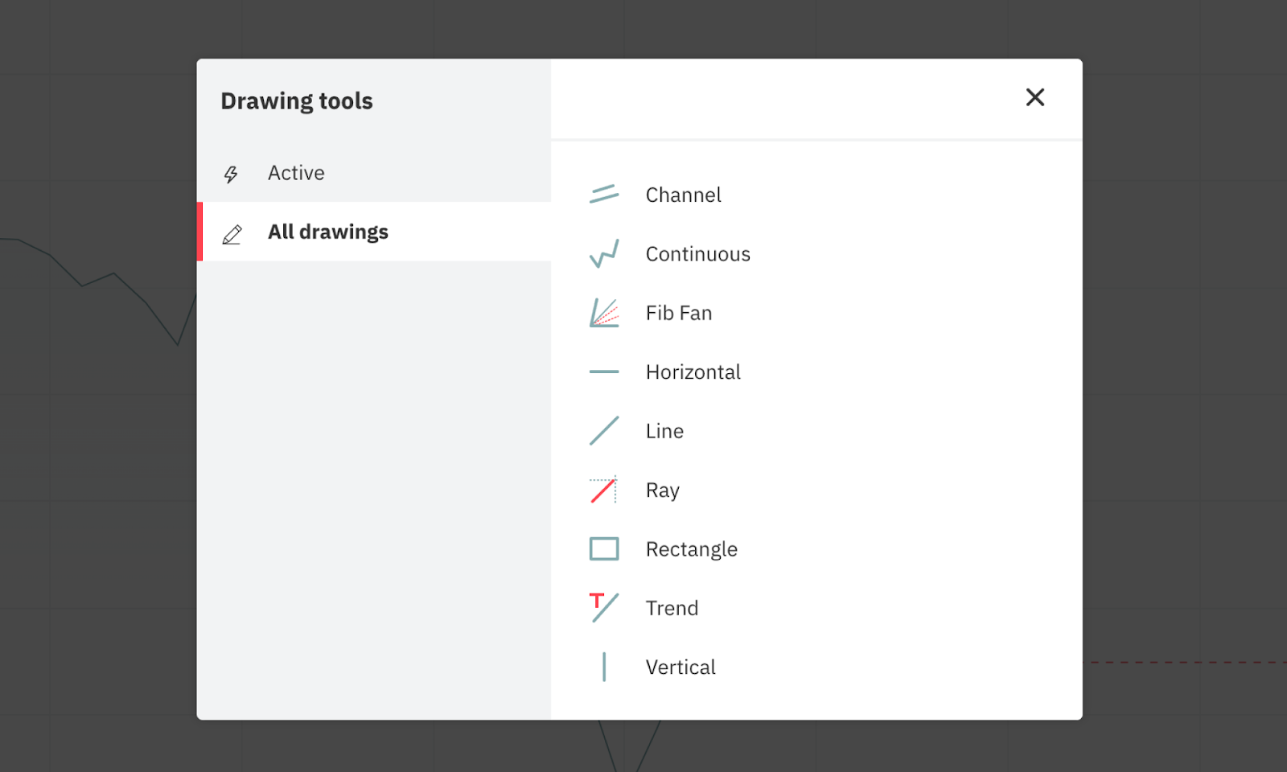Select the Continuous line tool icon
Screen dimensions: 1287x772
coord(604,253)
